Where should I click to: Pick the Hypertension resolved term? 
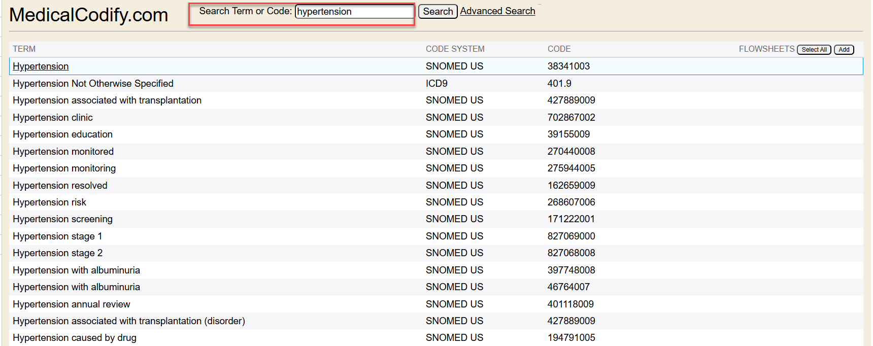coord(60,186)
